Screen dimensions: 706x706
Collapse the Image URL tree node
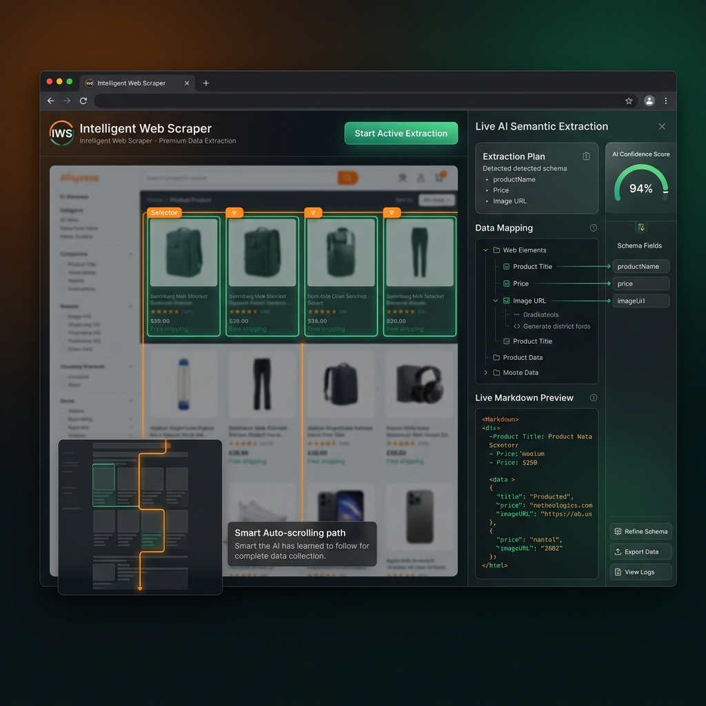coord(496,301)
